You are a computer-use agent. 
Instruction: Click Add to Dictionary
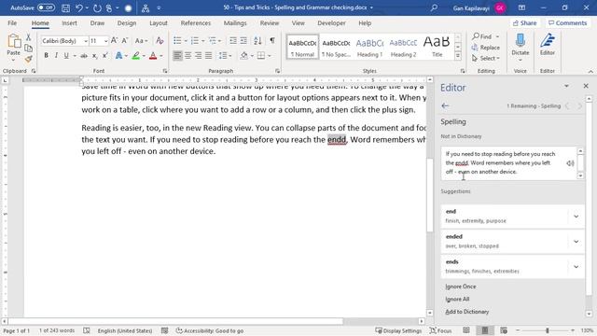[466, 312]
